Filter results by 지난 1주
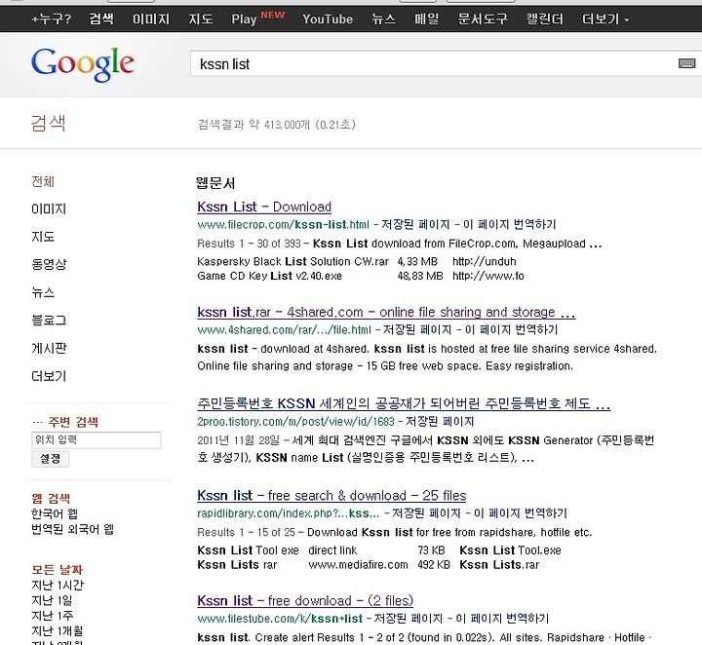Viewport: 702px width, 645px height. point(52,616)
